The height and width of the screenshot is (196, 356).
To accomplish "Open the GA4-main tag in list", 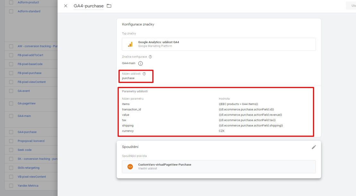I will click(24, 116).
